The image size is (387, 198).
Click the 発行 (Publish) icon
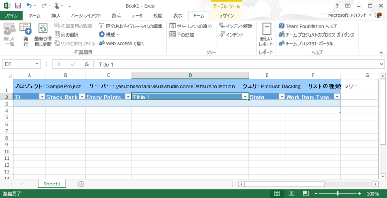point(26,34)
